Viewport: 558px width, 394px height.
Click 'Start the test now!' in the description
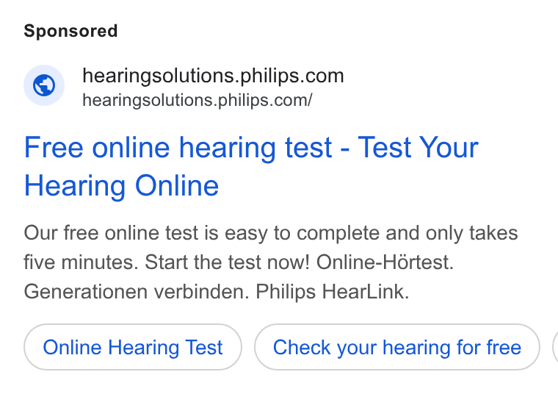click(227, 262)
